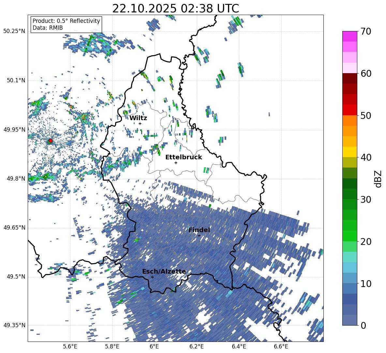
Task: Click the dark maroon colorbar swatch below 60
Action: click(349, 78)
